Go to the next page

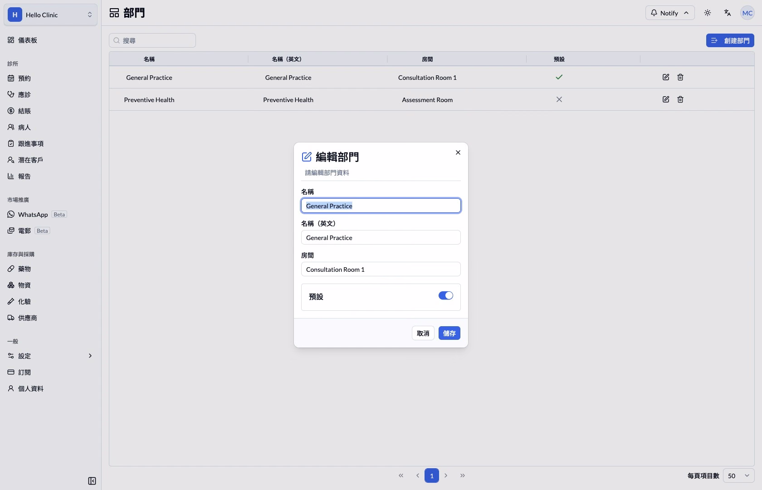[446, 475]
